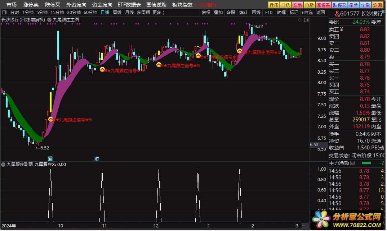Open the 资金流向 menu
This screenshot has width=387, height=231.
(102, 5)
